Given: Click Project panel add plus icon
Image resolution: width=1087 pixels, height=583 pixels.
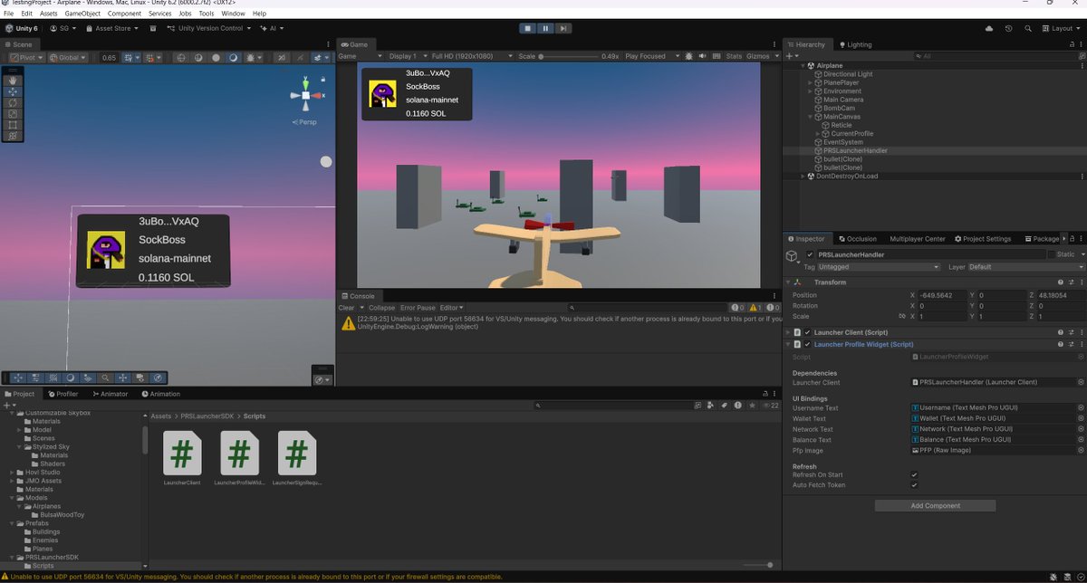Looking at the screenshot, I should pos(7,406).
